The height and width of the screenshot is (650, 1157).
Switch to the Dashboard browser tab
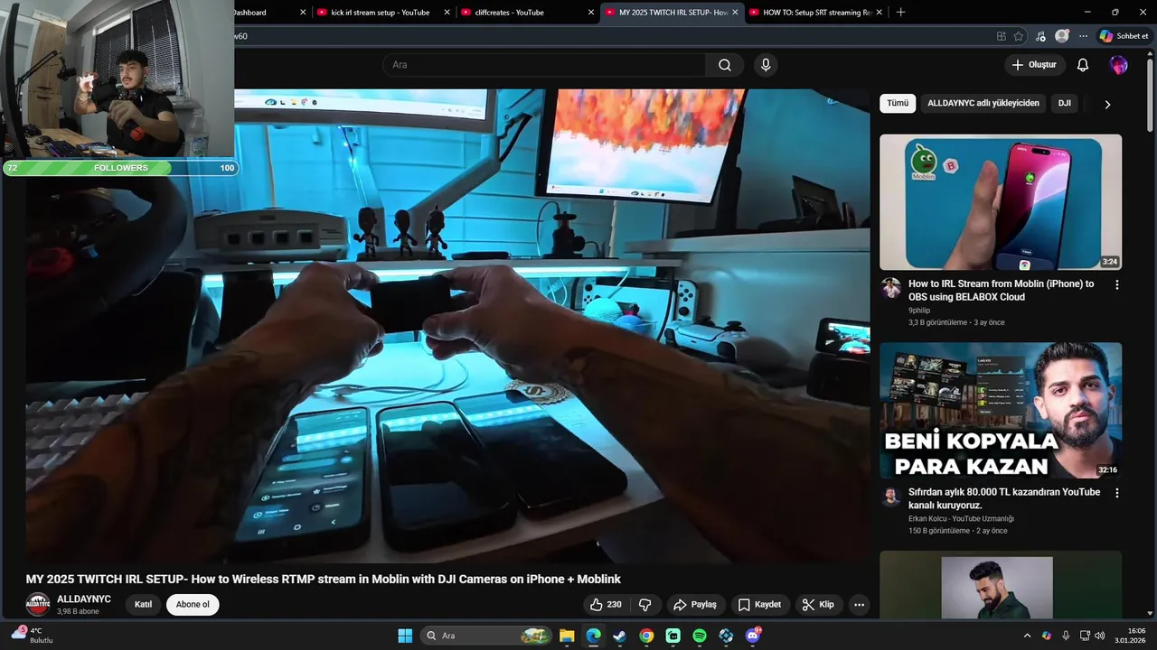pos(271,13)
